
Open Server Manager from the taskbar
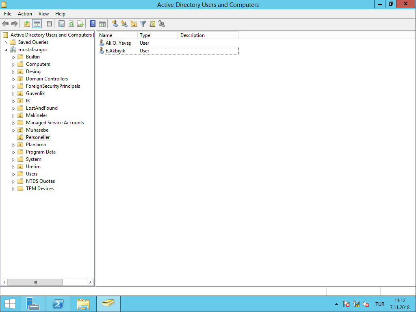point(33,304)
